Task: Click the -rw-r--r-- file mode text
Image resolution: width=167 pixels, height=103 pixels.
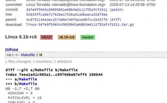Action: click(13, 55)
